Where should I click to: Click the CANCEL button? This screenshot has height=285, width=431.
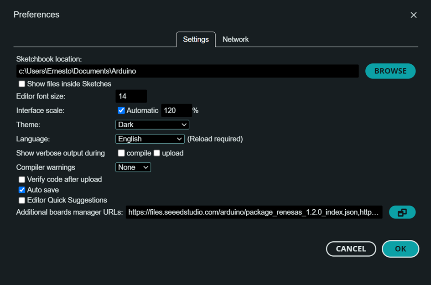(351, 249)
